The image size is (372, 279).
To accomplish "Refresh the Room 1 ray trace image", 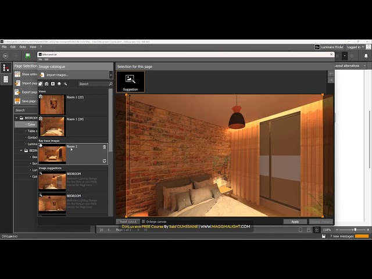I will click(x=105, y=161).
